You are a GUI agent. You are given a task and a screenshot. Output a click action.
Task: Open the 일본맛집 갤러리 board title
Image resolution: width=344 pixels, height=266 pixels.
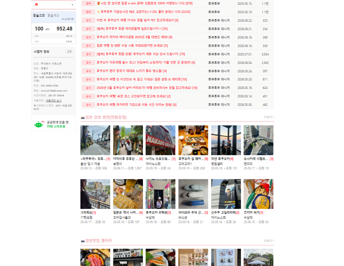(99, 240)
